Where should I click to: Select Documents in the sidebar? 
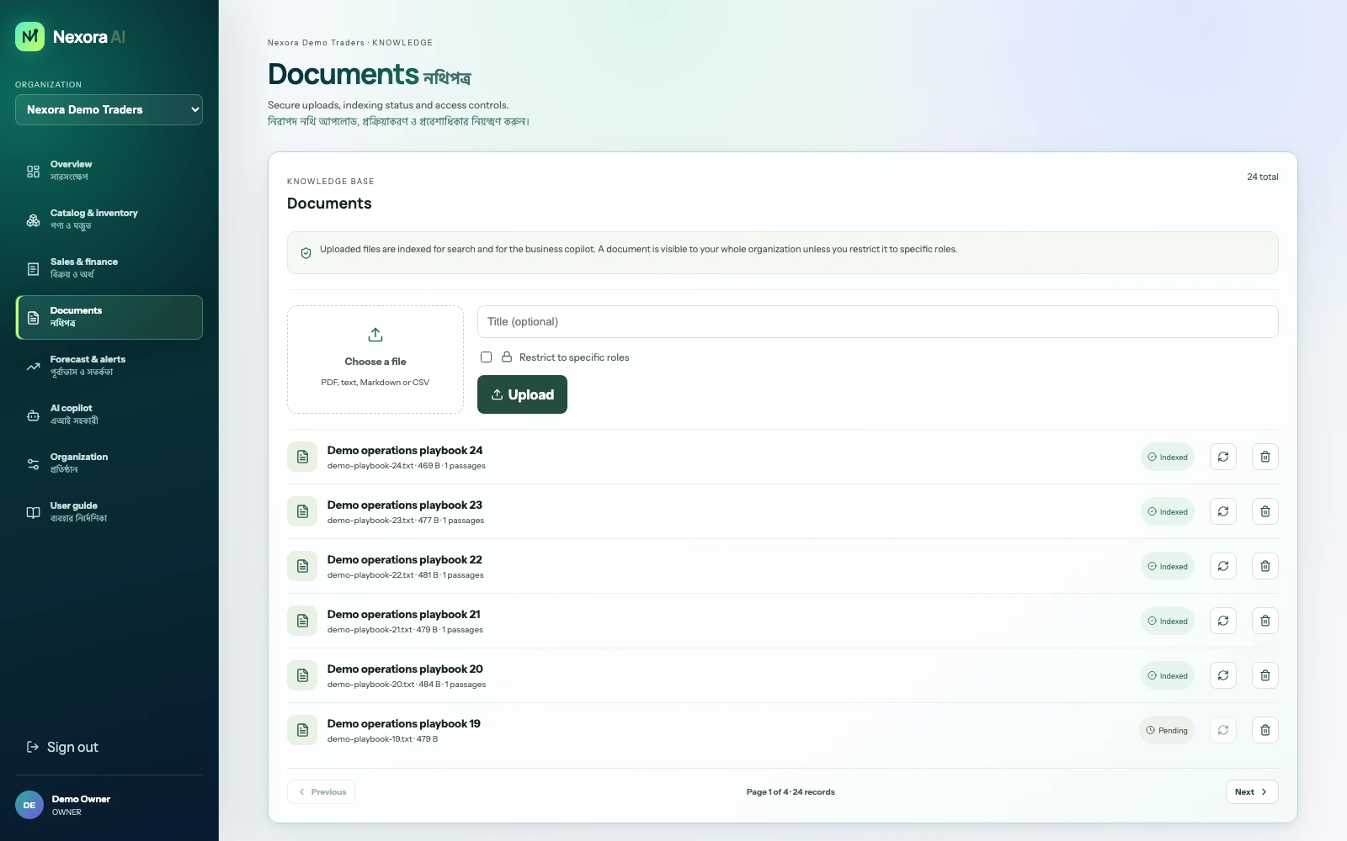109,317
